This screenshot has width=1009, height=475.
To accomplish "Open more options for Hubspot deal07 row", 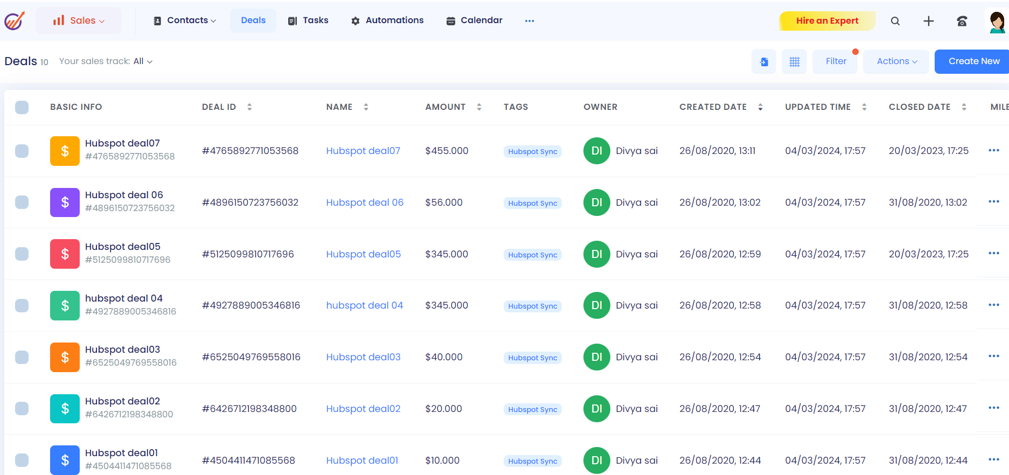I will click(x=993, y=150).
